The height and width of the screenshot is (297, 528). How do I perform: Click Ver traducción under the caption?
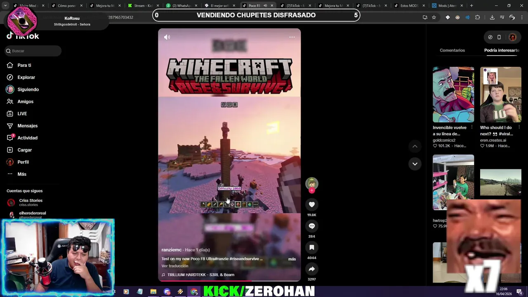point(175,266)
